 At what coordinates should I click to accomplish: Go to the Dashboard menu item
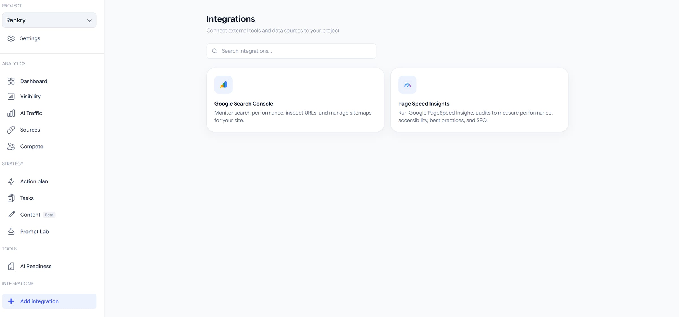49,81
